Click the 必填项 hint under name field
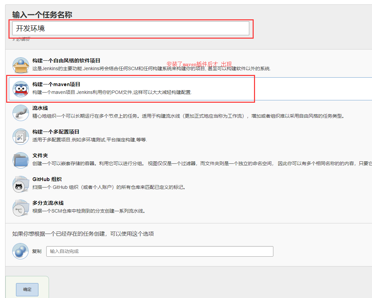The width and height of the screenshot is (372, 298). pos(21,39)
